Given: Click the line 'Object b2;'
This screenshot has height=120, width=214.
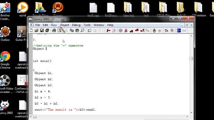Looking at the screenshot, I should pyautogui.click(x=44, y=79).
